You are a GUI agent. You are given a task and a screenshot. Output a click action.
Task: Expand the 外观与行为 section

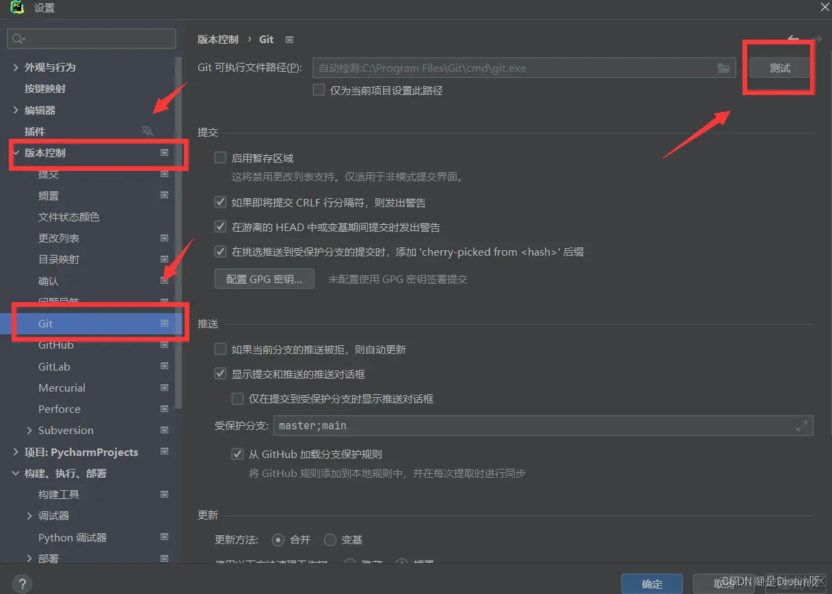15,67
